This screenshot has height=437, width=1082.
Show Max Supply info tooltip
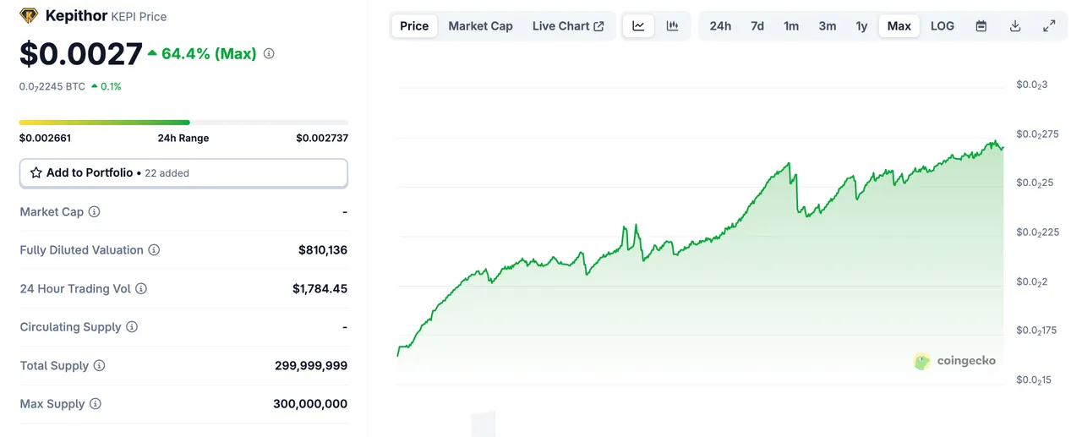click(96, 404)
